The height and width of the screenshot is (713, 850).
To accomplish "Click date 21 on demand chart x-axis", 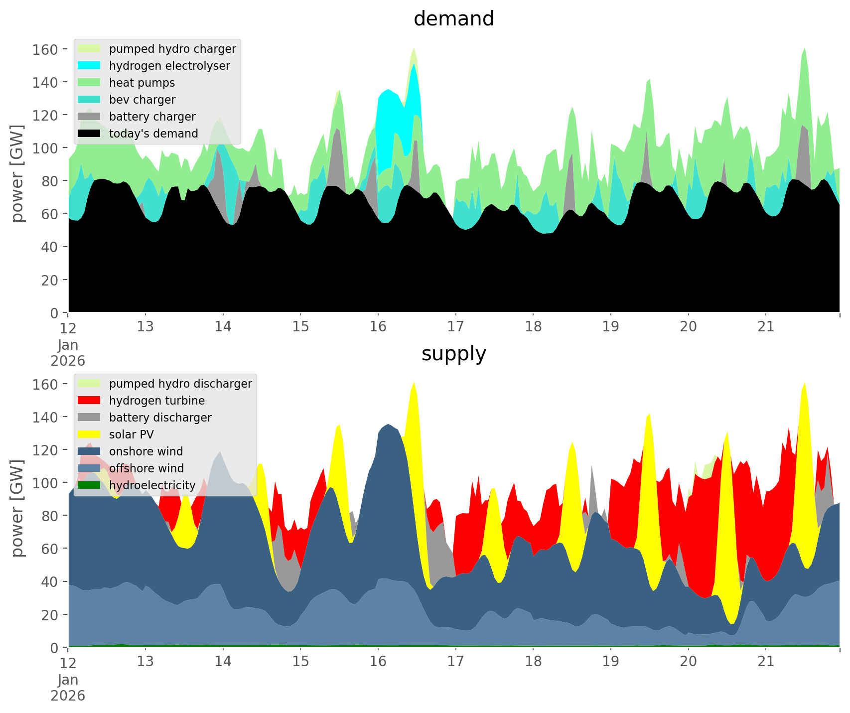I will pos(766,327).
